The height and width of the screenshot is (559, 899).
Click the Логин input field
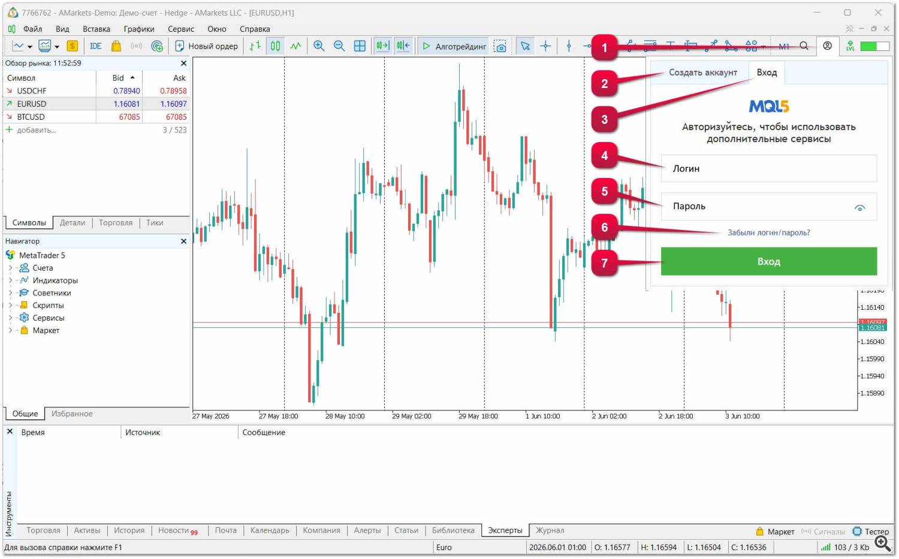click(x=769, y=168)
